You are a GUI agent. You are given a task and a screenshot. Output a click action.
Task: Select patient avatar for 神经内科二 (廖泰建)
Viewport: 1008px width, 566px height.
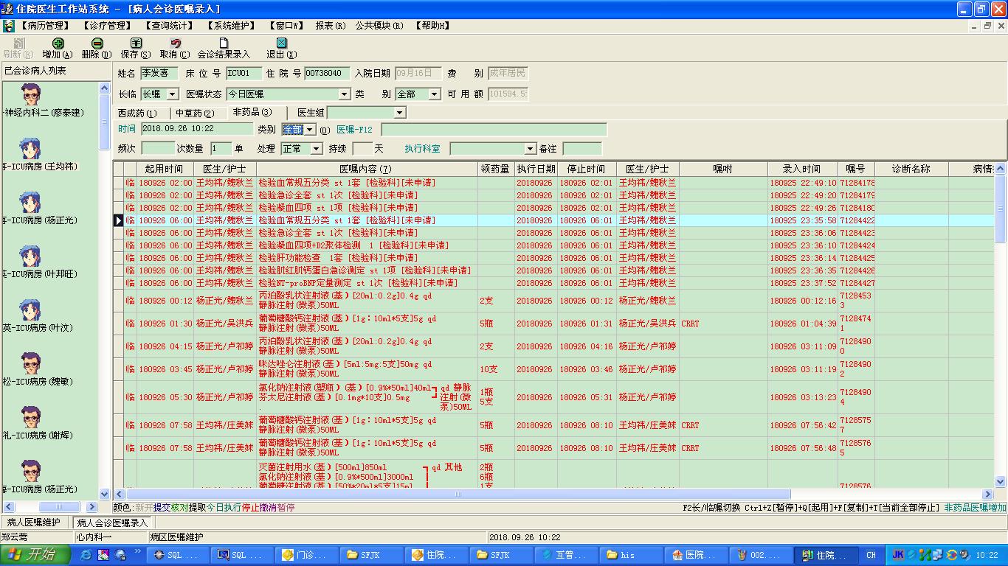click(x=31, y=94)
